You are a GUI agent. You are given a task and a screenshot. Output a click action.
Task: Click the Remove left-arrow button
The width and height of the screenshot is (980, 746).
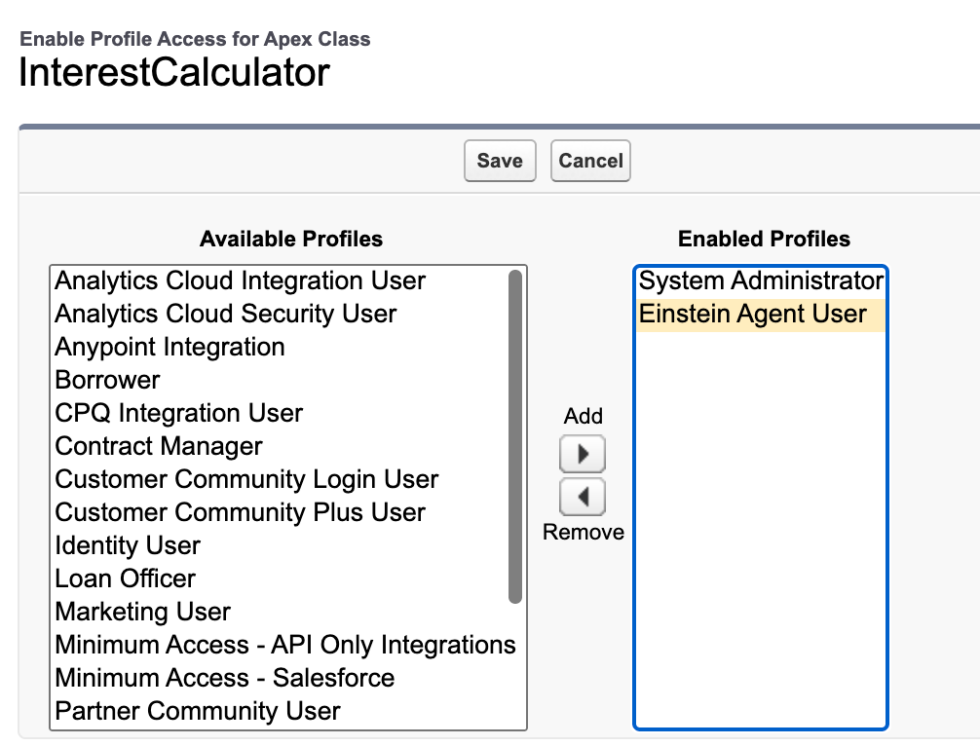[x=583, y=497]
